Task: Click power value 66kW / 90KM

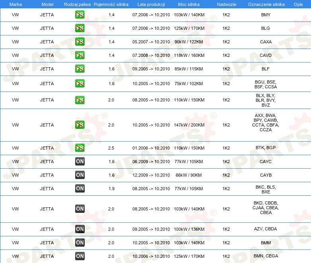Action: point(189,175)
